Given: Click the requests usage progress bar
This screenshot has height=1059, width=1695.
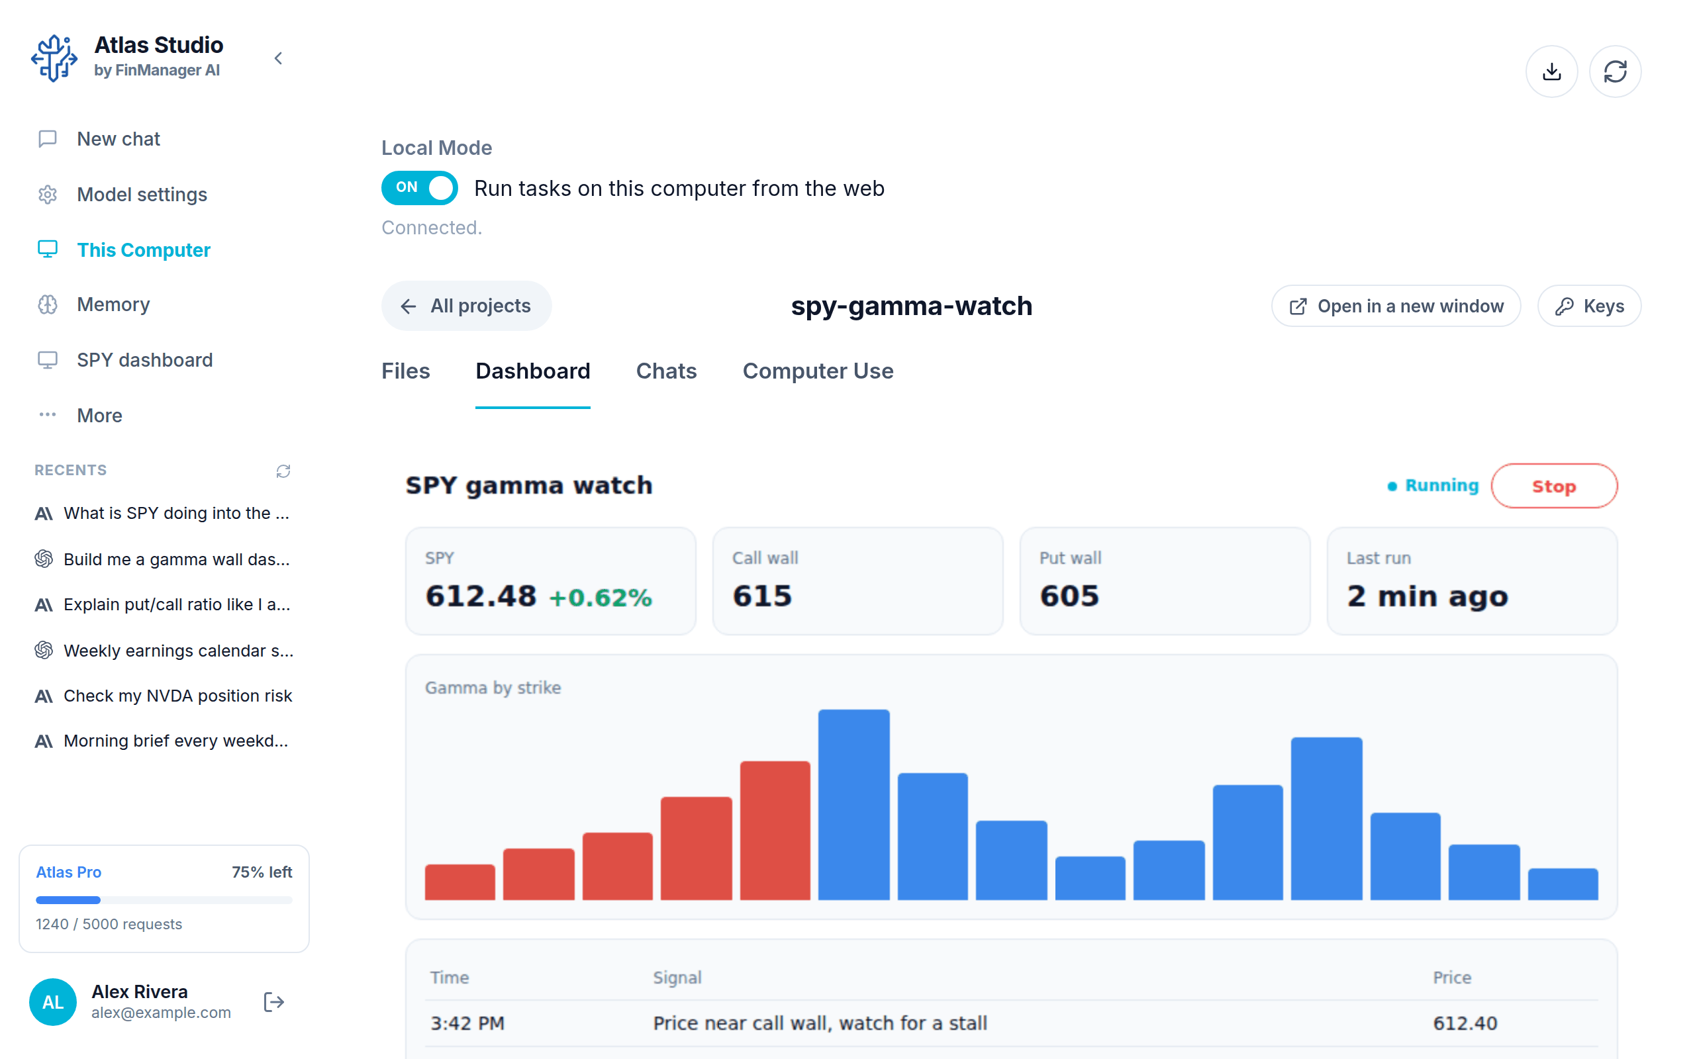Looking at the screenshot, I should [x=164, y=900].
